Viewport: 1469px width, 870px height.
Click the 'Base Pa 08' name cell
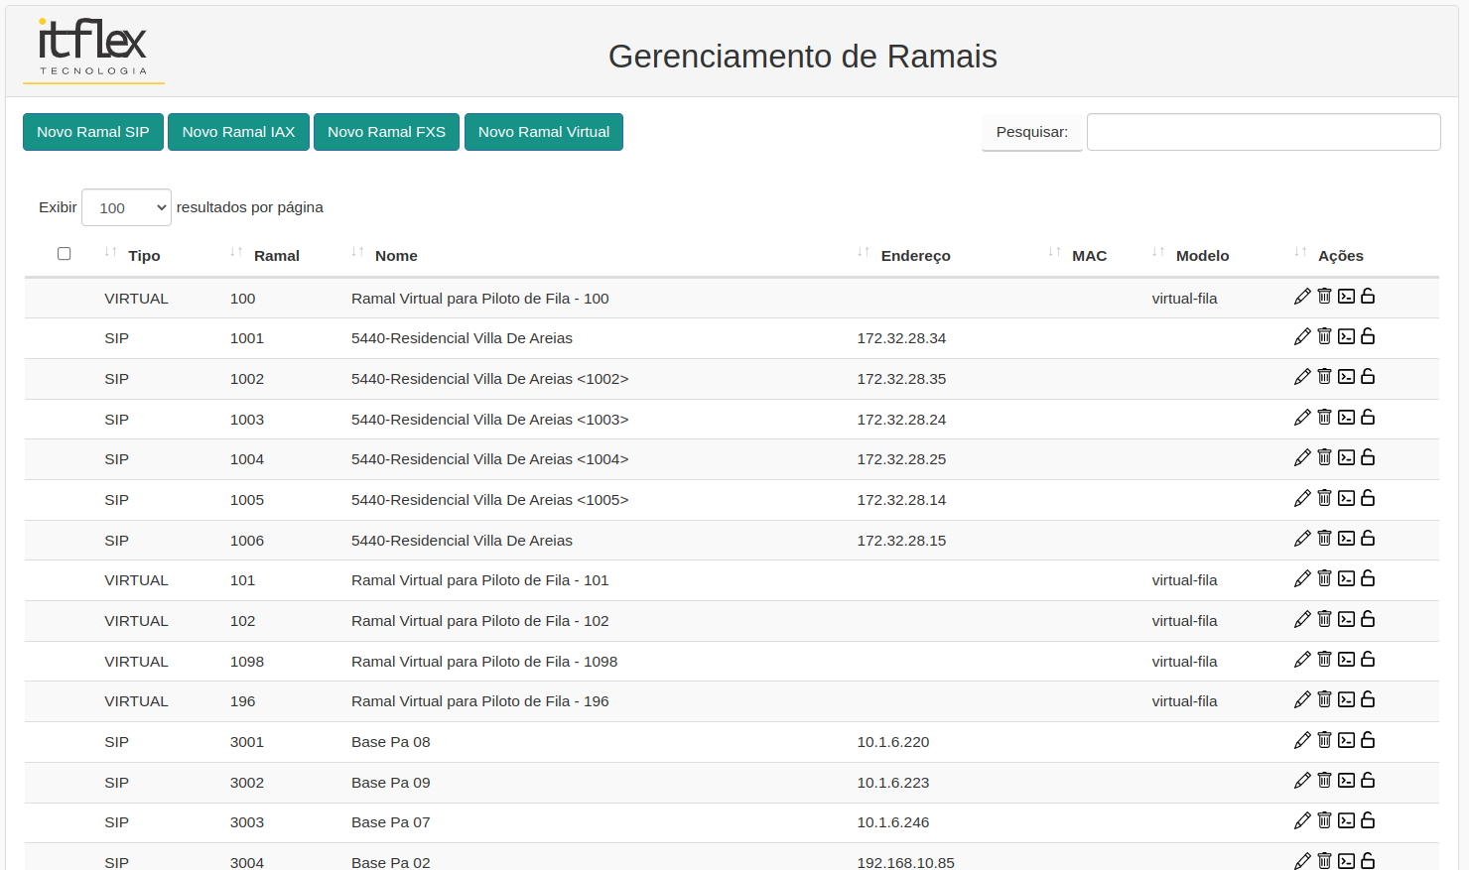point(391,742)
